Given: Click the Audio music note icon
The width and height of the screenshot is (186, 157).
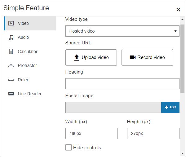Looking at the screenshot, I should (x=11, y=38).
